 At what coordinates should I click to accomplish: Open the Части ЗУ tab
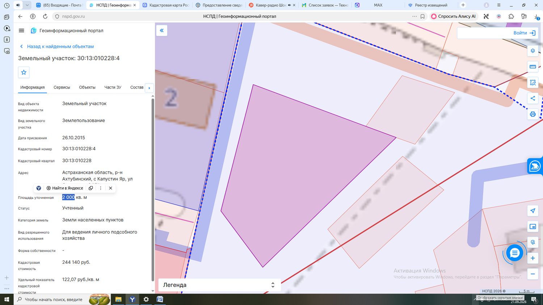pyautogui.click(x=113, y=87)
